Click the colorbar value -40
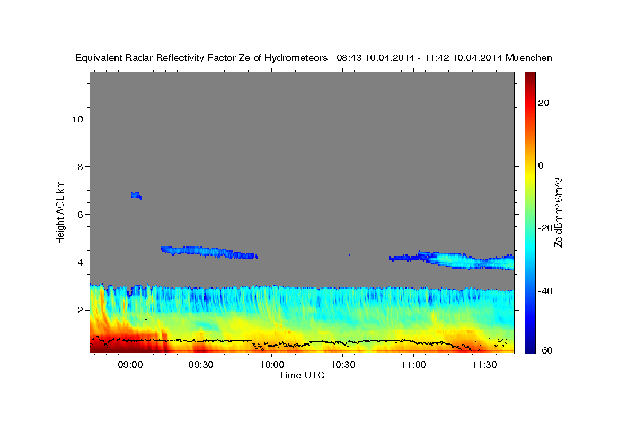 pos(545,290)
